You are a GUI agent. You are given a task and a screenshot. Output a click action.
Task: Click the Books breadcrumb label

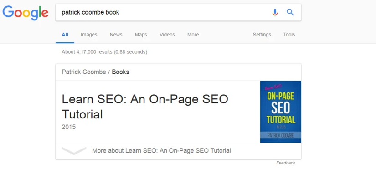pyautogui.click(x=120, y=72)
